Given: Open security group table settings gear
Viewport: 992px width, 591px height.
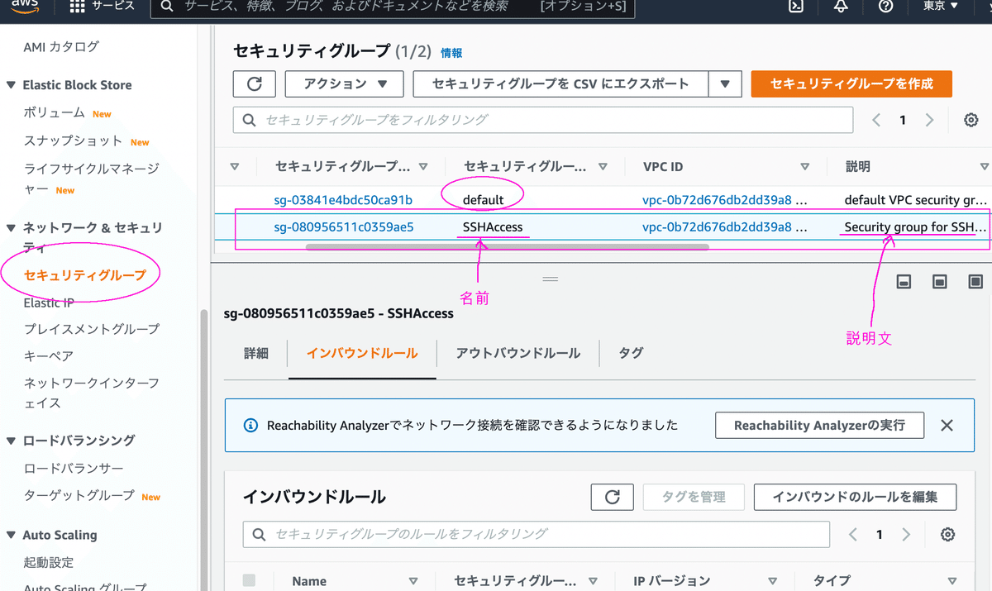Looking at the screenshot, I should 971,120.
